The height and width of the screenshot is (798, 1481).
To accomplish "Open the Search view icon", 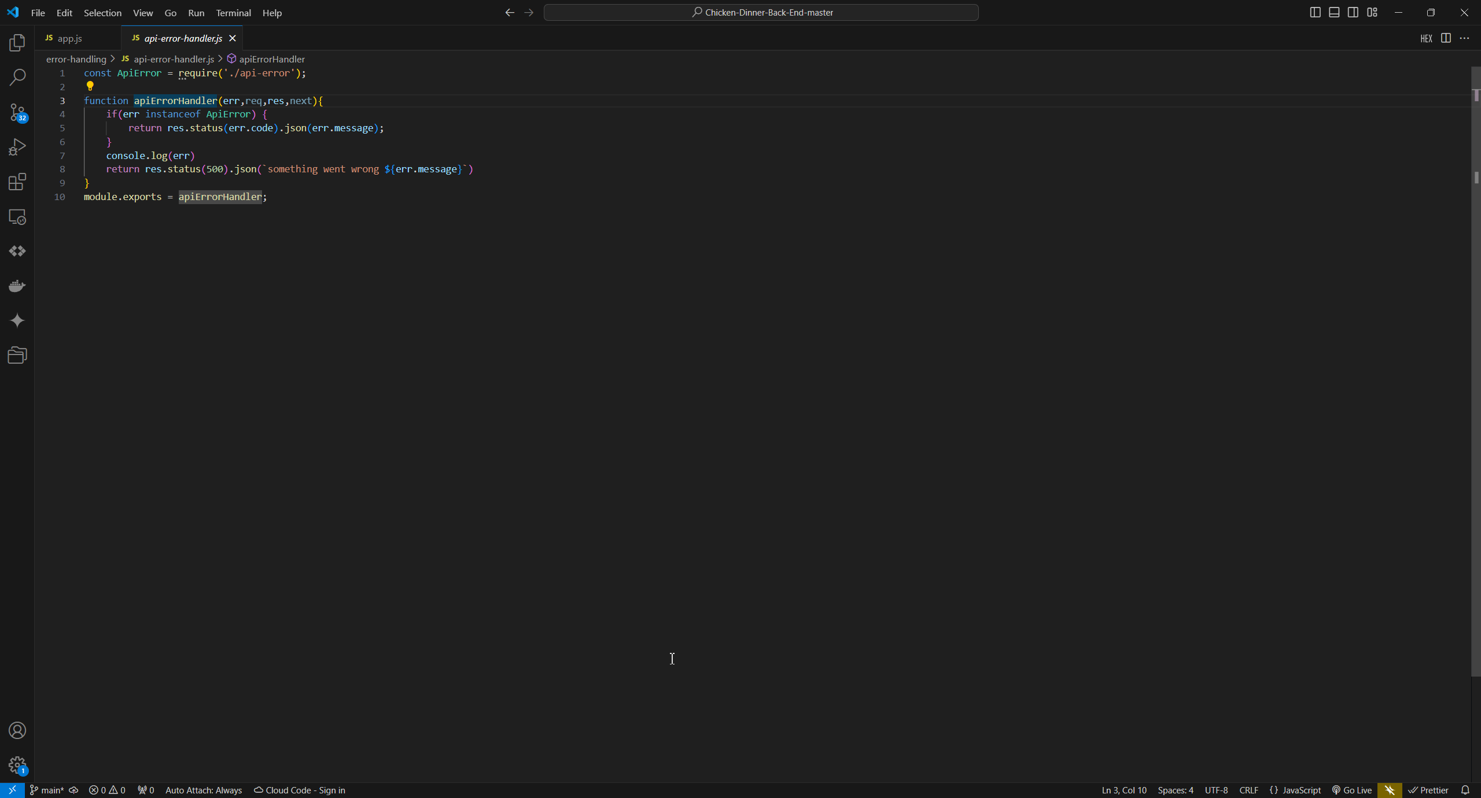I will (x=17, y=77).
